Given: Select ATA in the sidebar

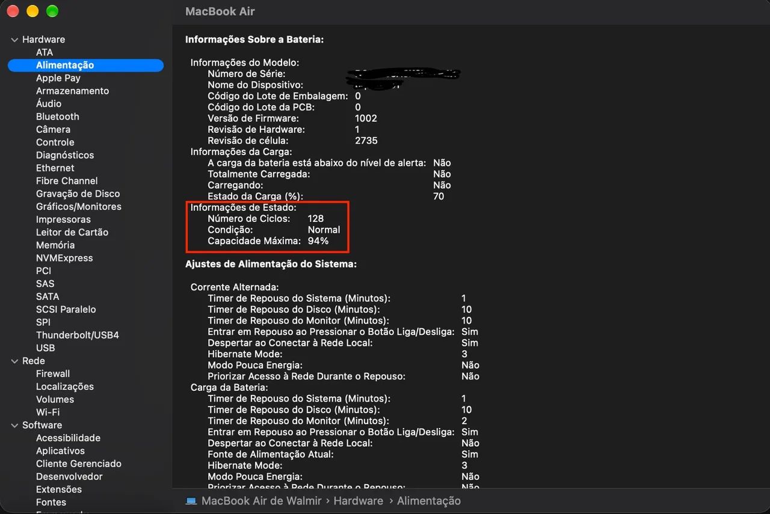Looking at the screenshot, I should (x=45, y=52).
